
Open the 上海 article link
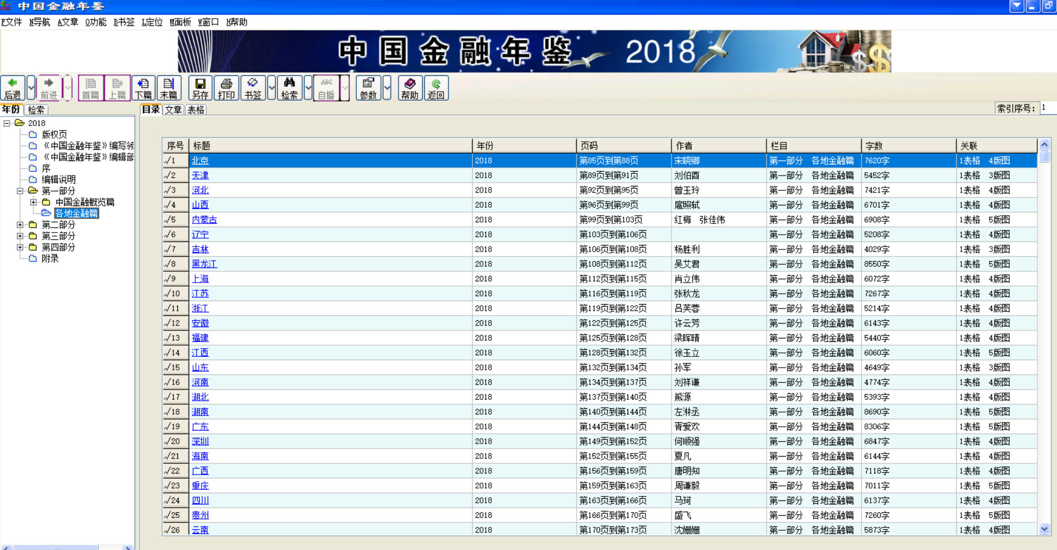point(200,279)
